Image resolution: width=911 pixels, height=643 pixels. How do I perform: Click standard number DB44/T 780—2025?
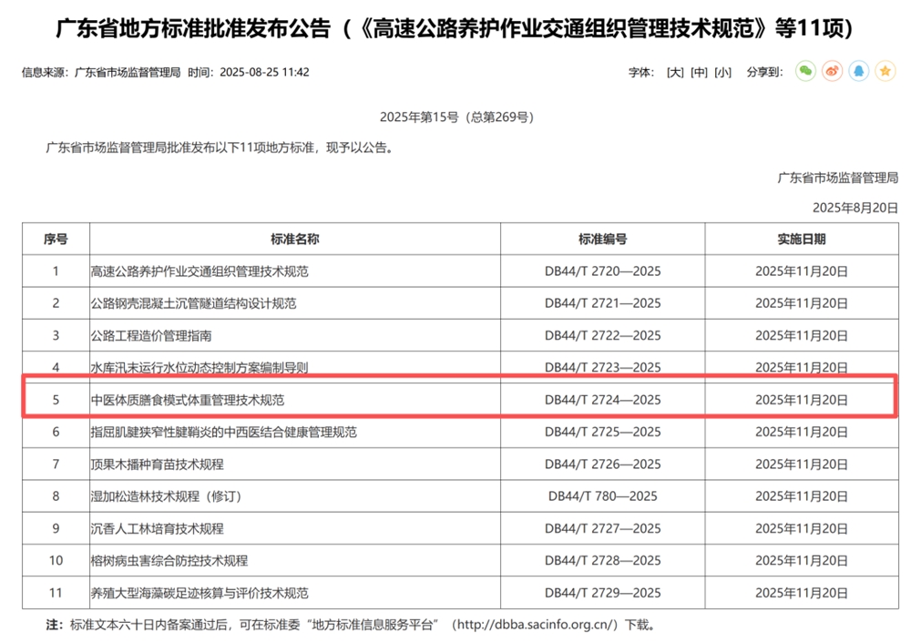pos(602,496)
